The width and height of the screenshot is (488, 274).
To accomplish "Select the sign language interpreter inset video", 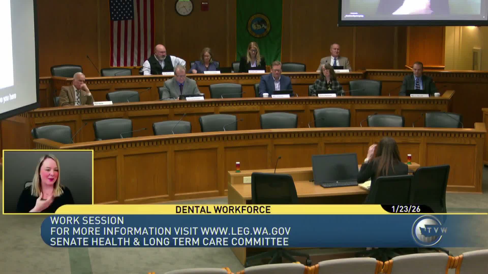I will (48, 181).
